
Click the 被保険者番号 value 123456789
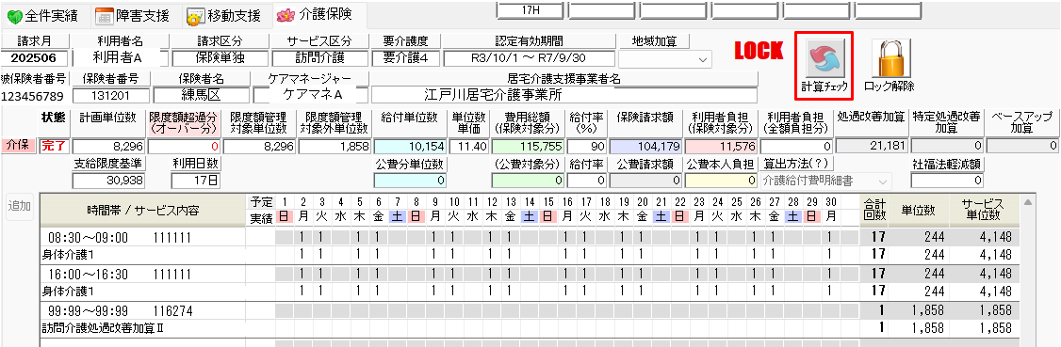32,96
